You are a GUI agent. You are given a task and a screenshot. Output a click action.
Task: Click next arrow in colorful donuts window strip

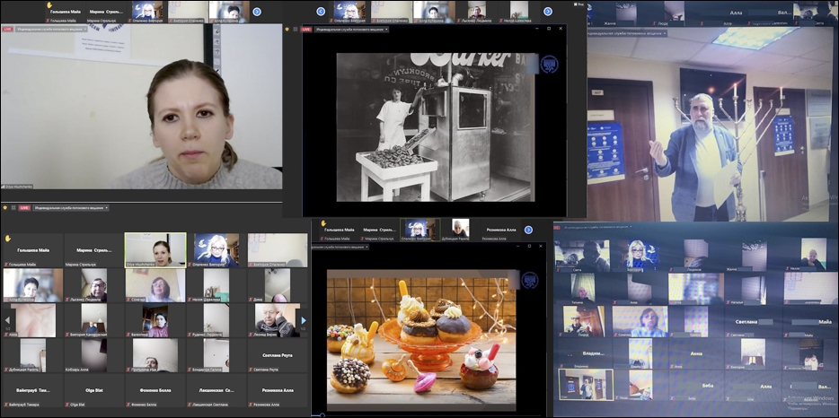(528, 230)
